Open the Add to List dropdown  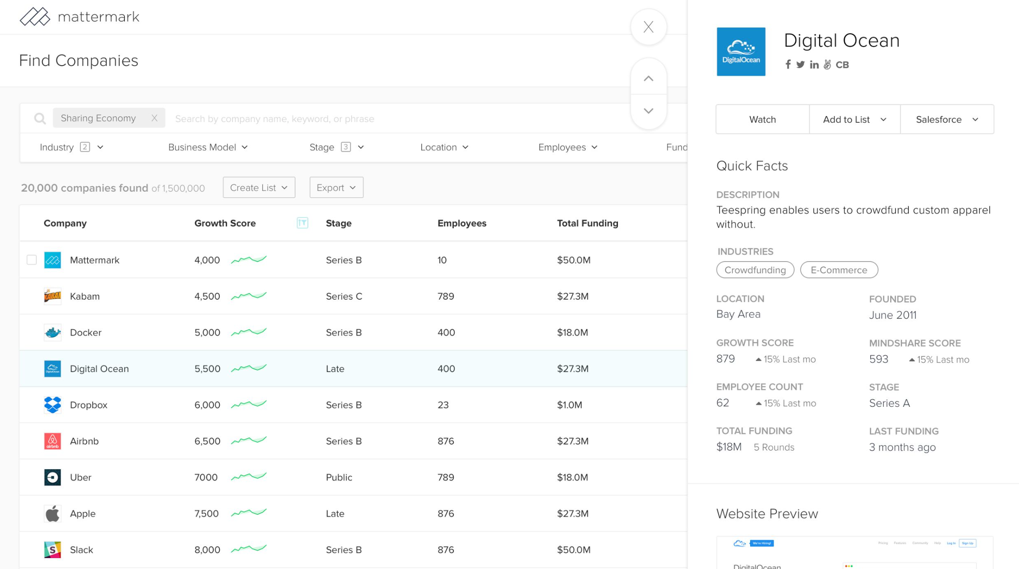854,119
